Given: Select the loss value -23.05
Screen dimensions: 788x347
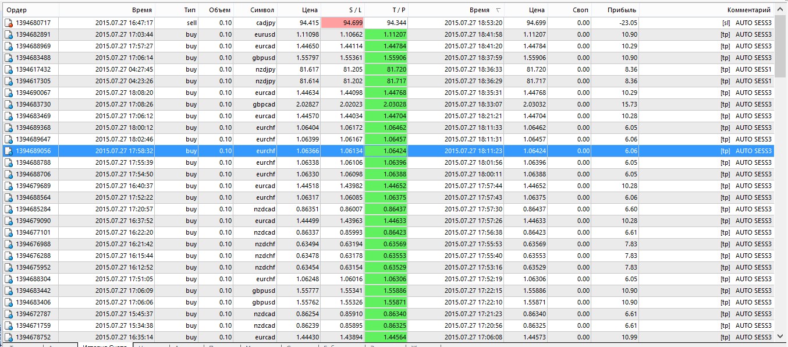Looking at the screenshot, I should point(627,23).
